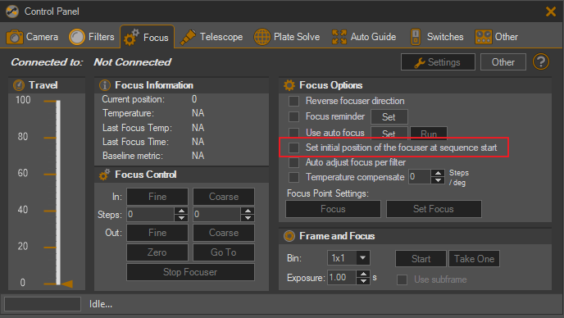Close the Control Panel window
Viewport: 564px width, 318px height.
pos(550,11)
